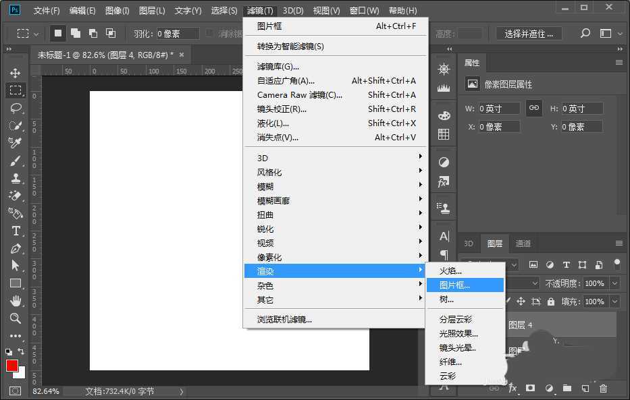The width and height of the screenshot is (630, 400).
Task: Toggle the W/H link chain in Properties
Action: pos(535,107)
